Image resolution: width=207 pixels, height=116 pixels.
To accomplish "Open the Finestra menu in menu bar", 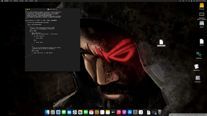I will coord(31,1).
